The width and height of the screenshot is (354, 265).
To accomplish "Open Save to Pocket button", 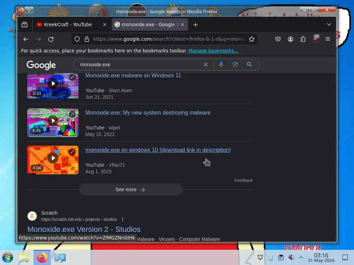I will 278,39.
